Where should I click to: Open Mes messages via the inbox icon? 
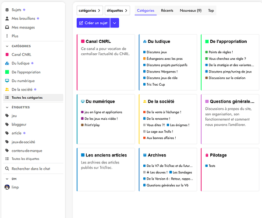coord(7,27)
